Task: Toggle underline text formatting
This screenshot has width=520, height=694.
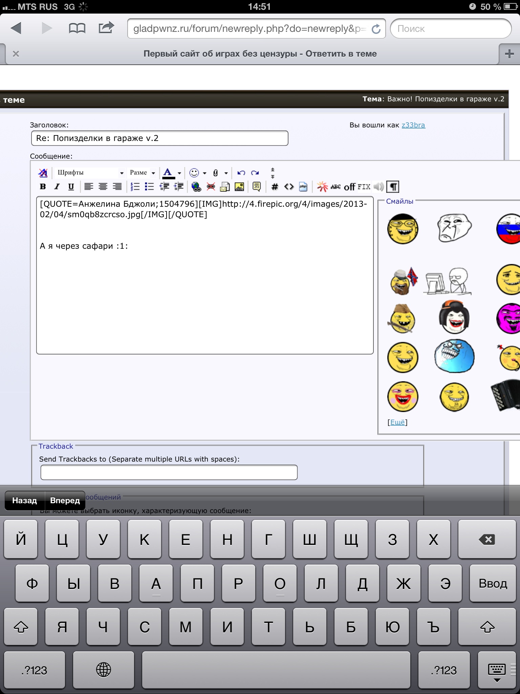Action: pyautogui.click(x=71, y=186)
